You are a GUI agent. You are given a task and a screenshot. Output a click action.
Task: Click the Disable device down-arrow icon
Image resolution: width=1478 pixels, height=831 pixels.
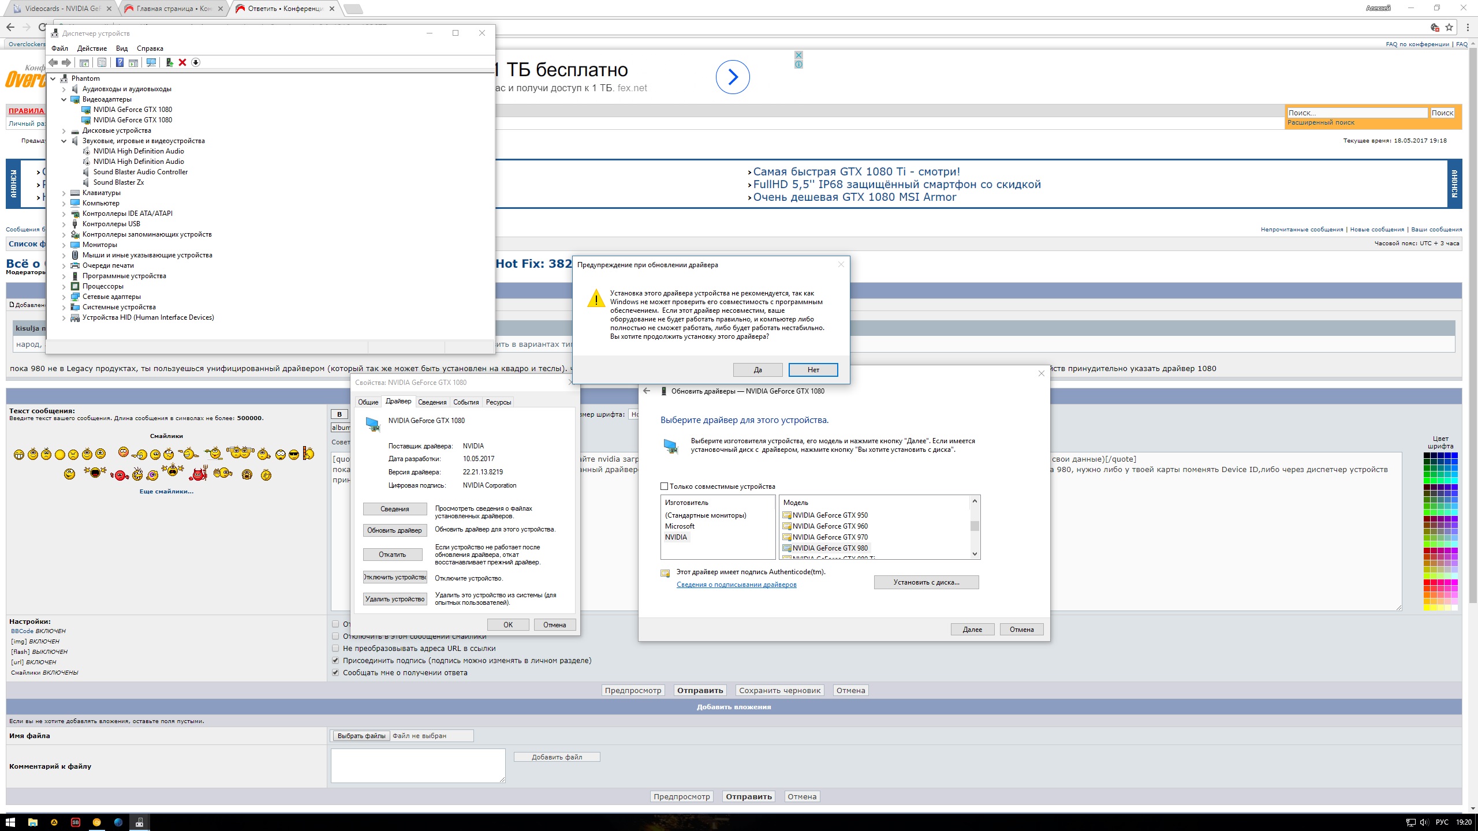coord(196,62)
